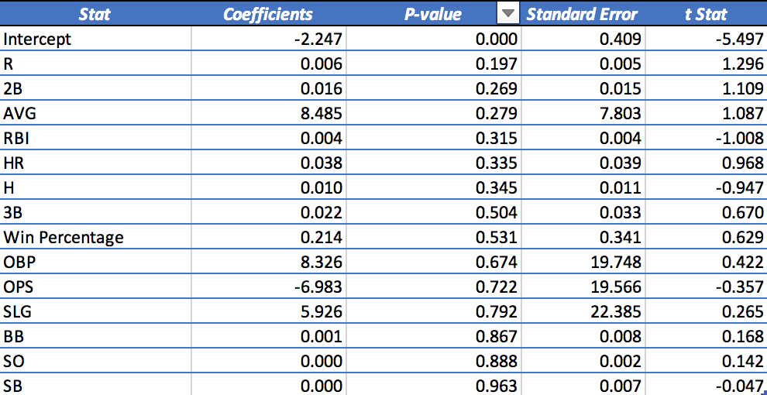The height and width of the screenshot is (395, 767).
Task: Click the RBI t Stat cell -1.008
Action: pyautogui.click(x=706, y=138)
